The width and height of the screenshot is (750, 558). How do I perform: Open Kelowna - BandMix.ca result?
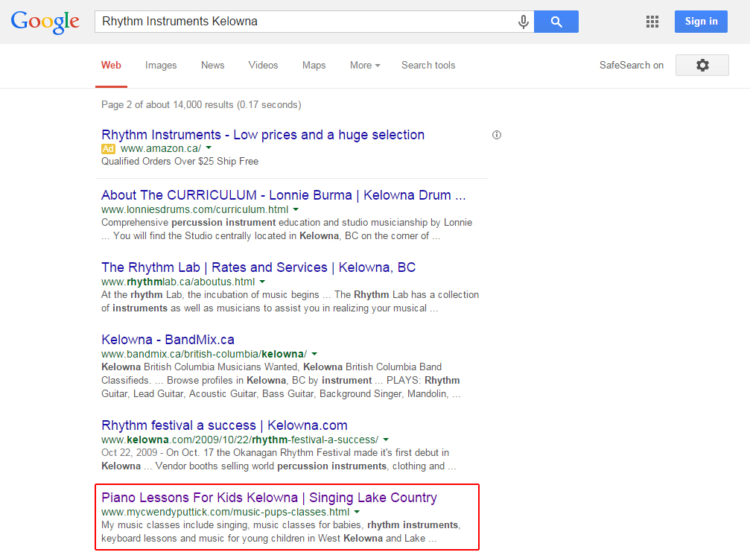point(168,340)
